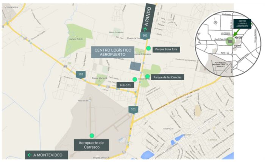265x162 pixels.
Task: Click the green arrow in A PANDO banner
Action: click(x=145, y=29)
